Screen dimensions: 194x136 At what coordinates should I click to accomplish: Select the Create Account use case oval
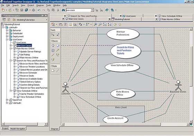tap(115, 119)
